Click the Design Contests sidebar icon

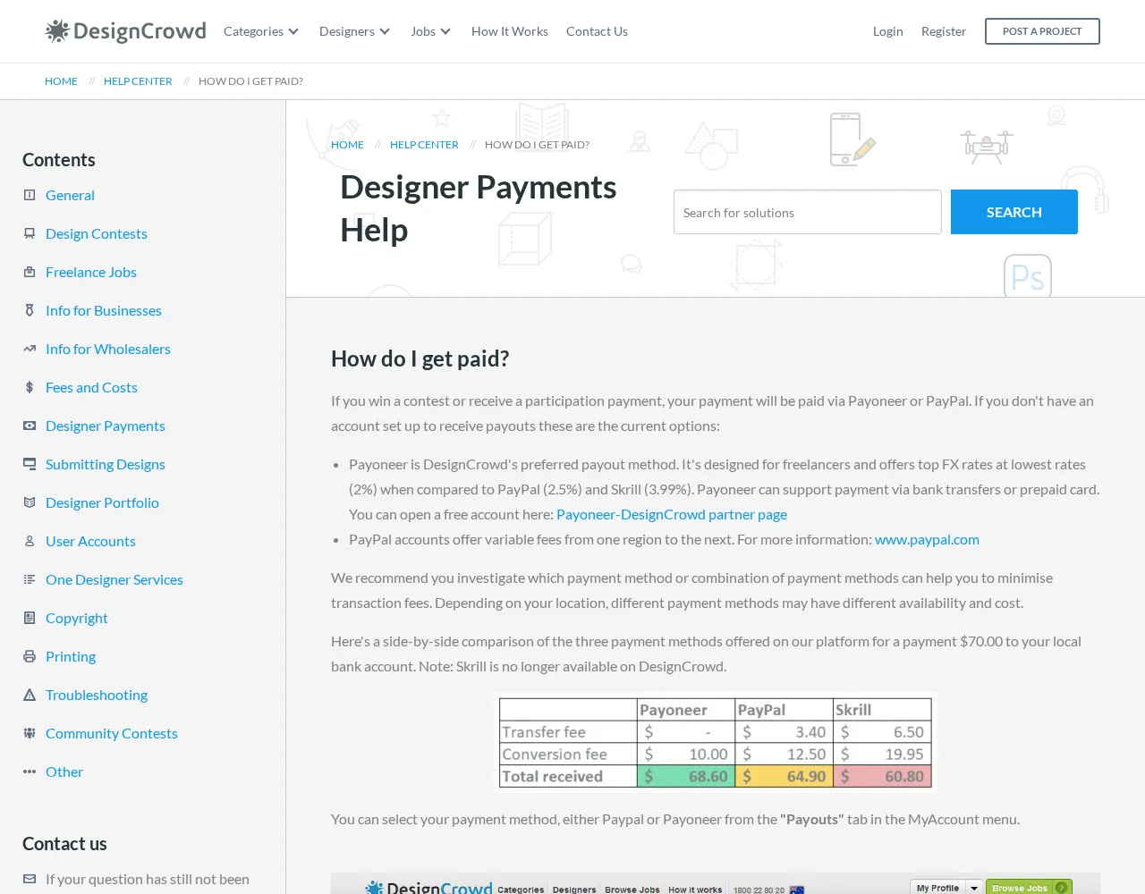click(x=30, y=233)
